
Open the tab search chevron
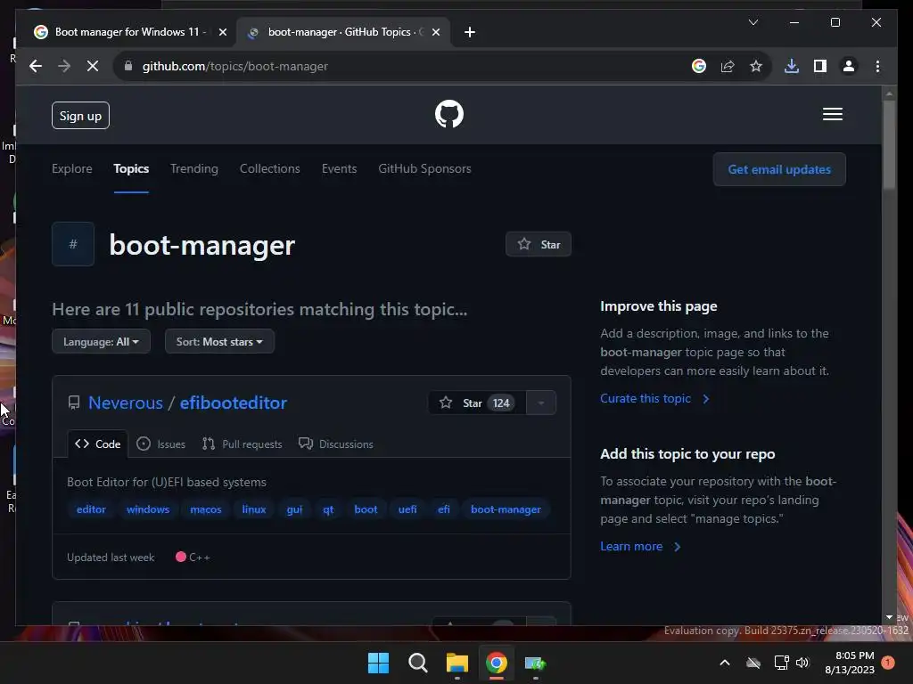[x=753, y=22]
